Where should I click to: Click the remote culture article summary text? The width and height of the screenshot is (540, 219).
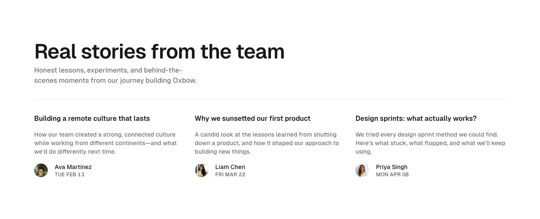105,143
